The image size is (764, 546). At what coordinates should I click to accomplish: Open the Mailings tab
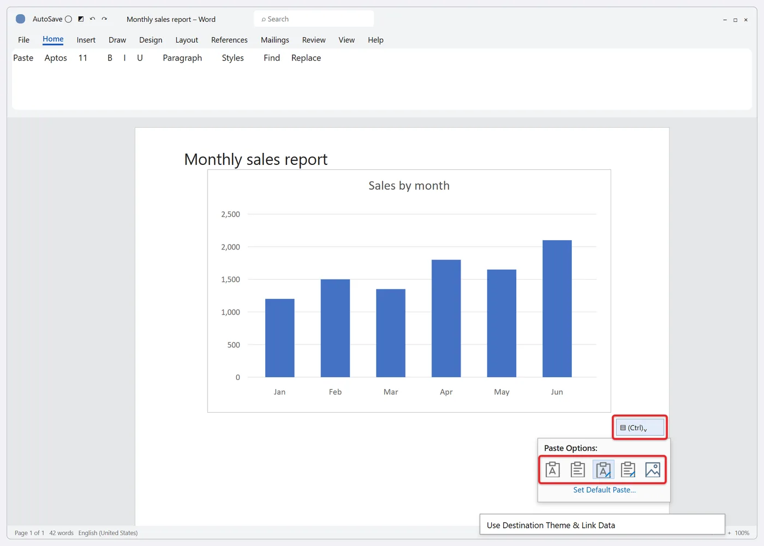click(x=275, y=40)
